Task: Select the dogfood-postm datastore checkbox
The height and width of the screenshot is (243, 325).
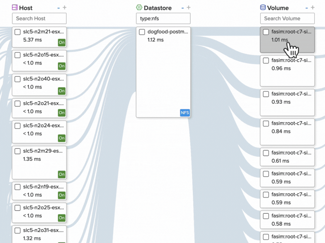Action: tap(142, 32)
